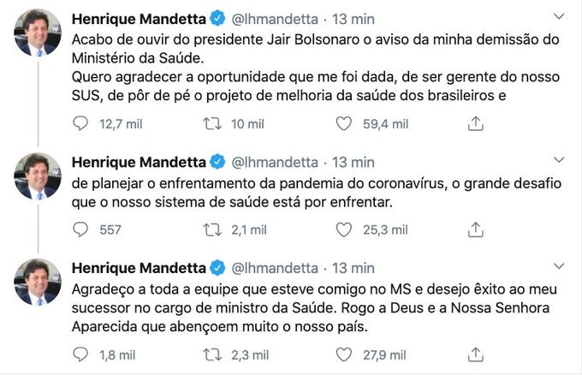The width and height of the screenshot is (582, 375).
Task: Open the @lhmandetta handle on the third tweet
Action: coord(275,268)
